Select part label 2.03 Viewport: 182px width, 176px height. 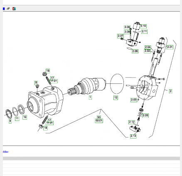[x=134, y=100]
